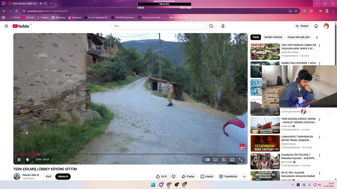
Task: Open the abandoned ship video thumbnail
Action: [265, 125]
